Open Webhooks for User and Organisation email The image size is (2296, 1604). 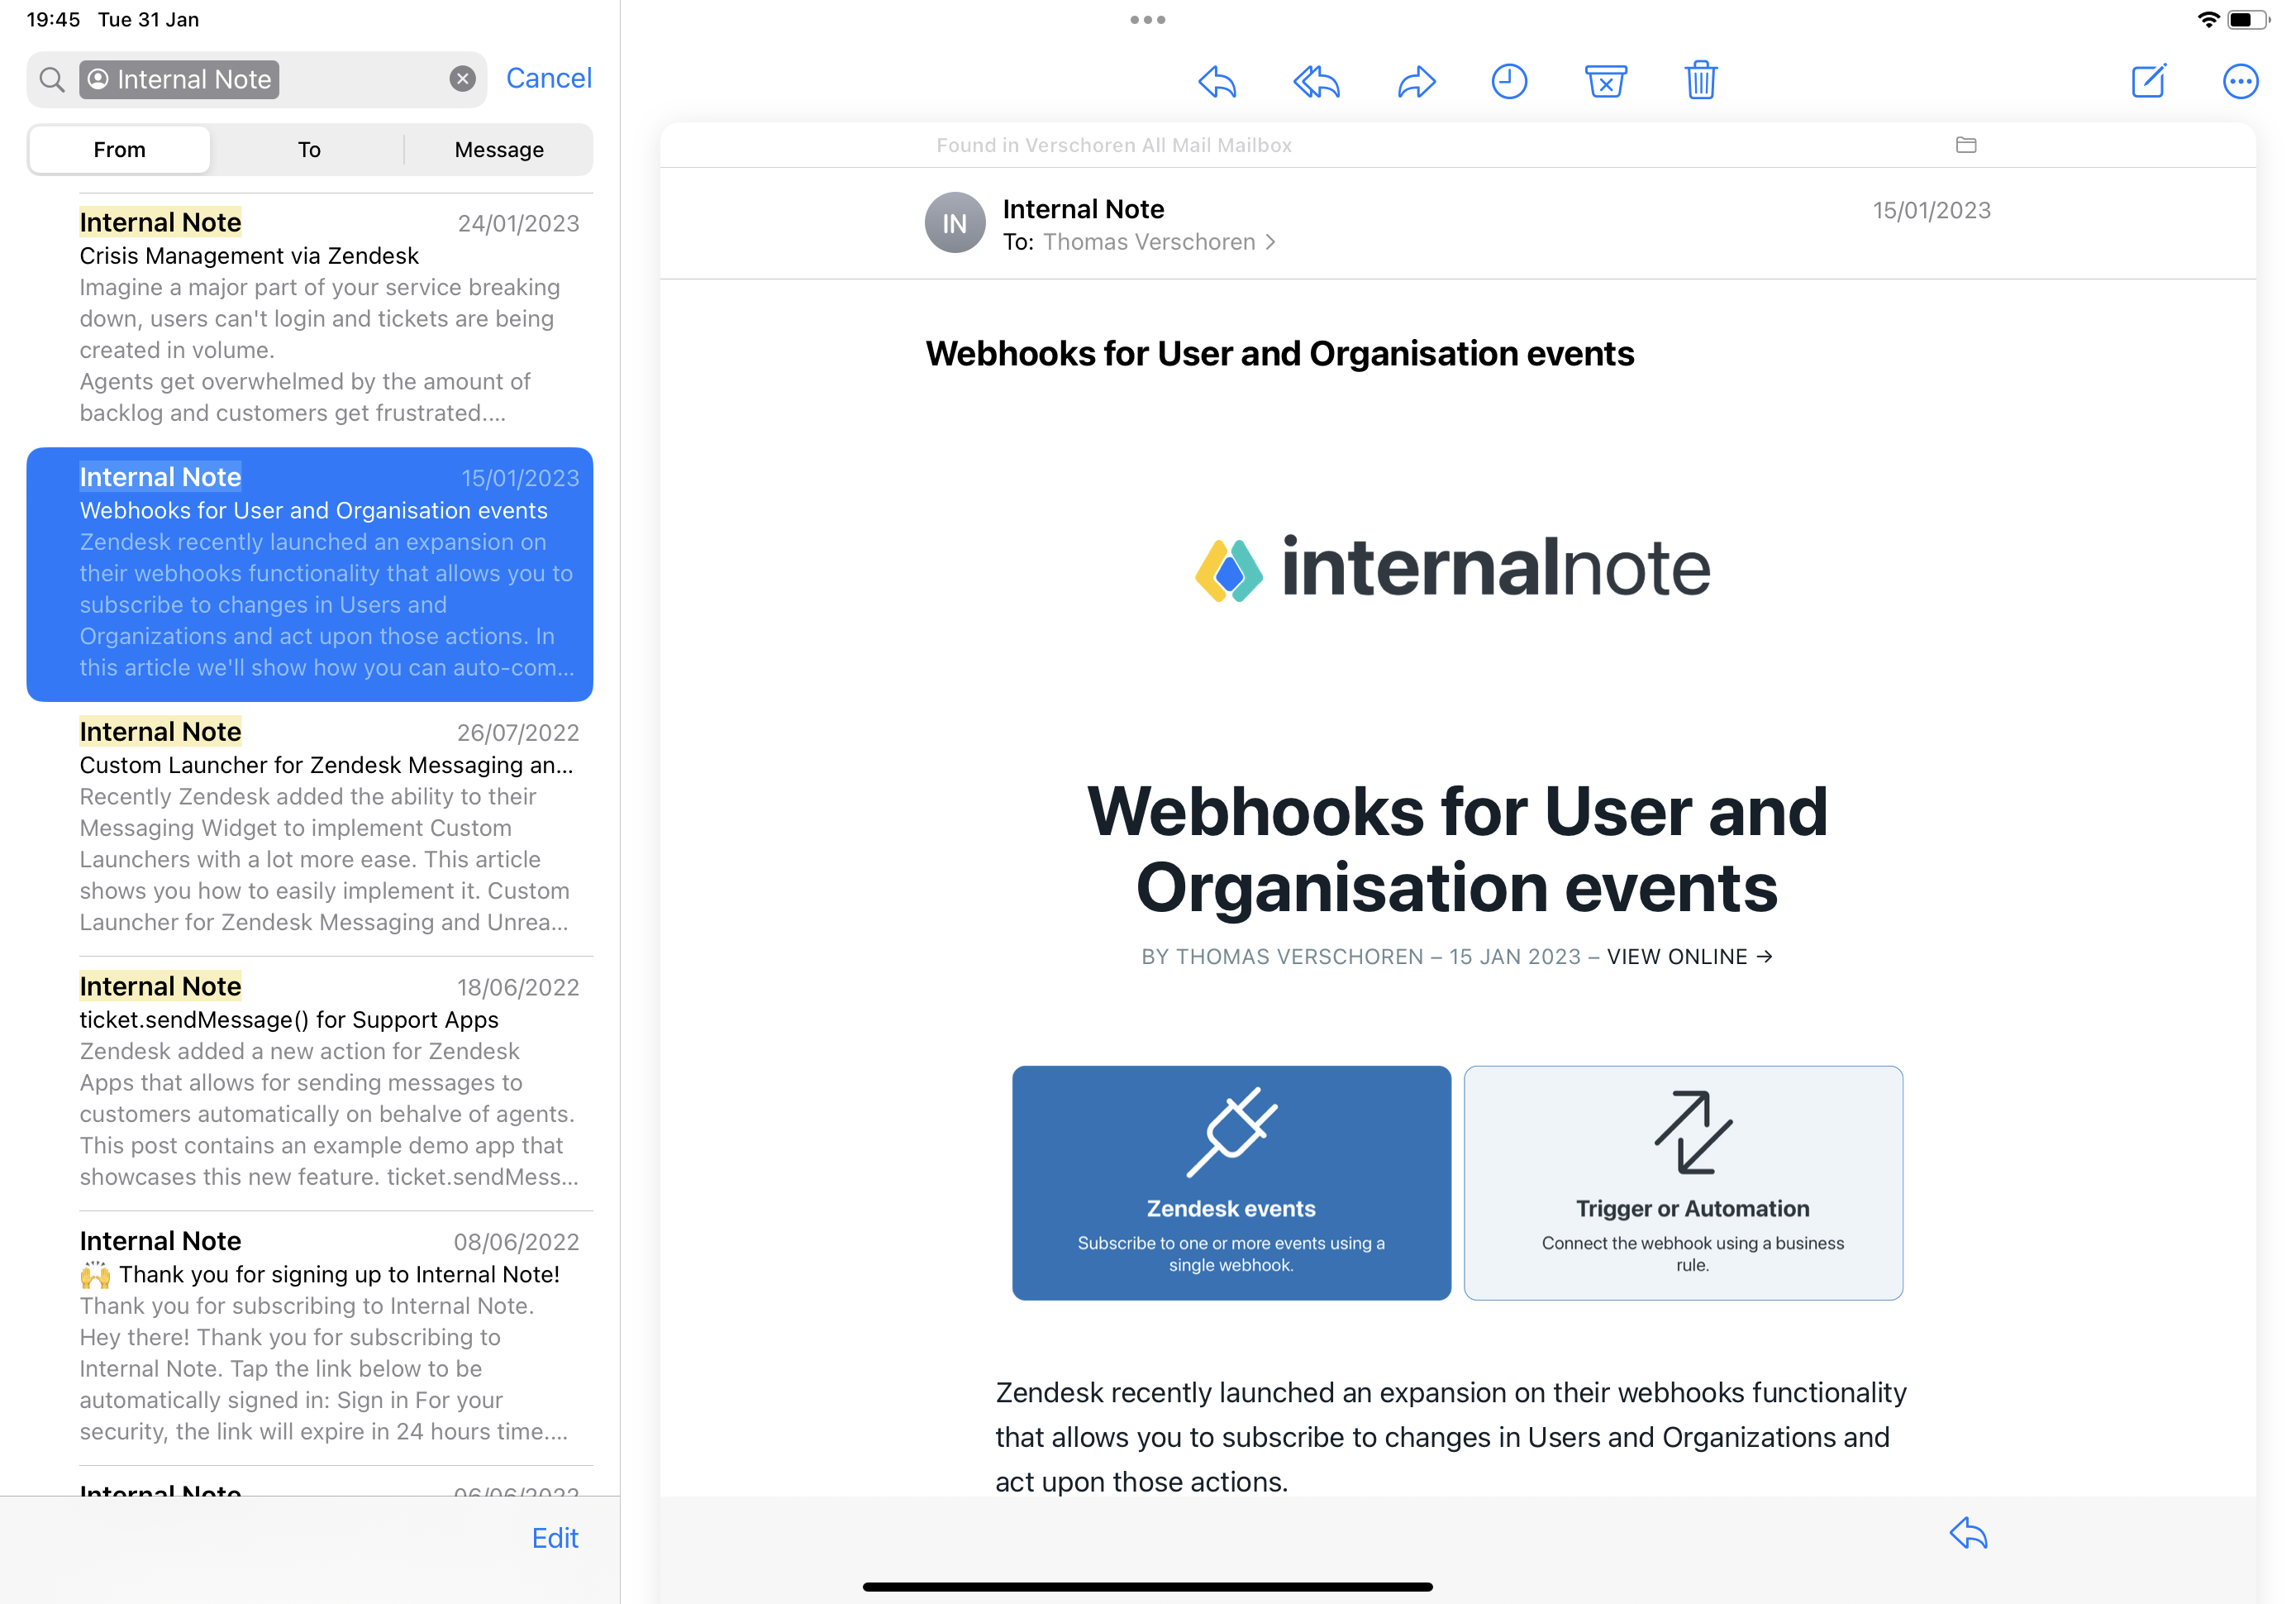[310, 573]
